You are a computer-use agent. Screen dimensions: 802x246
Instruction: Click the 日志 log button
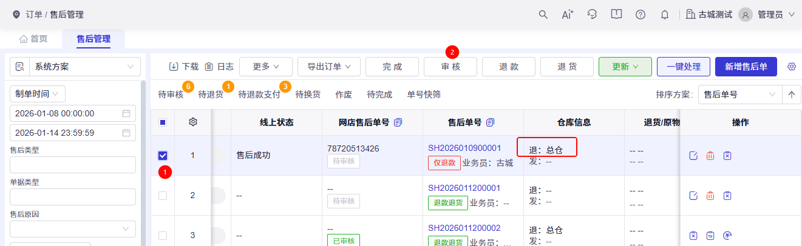point(219,67)
